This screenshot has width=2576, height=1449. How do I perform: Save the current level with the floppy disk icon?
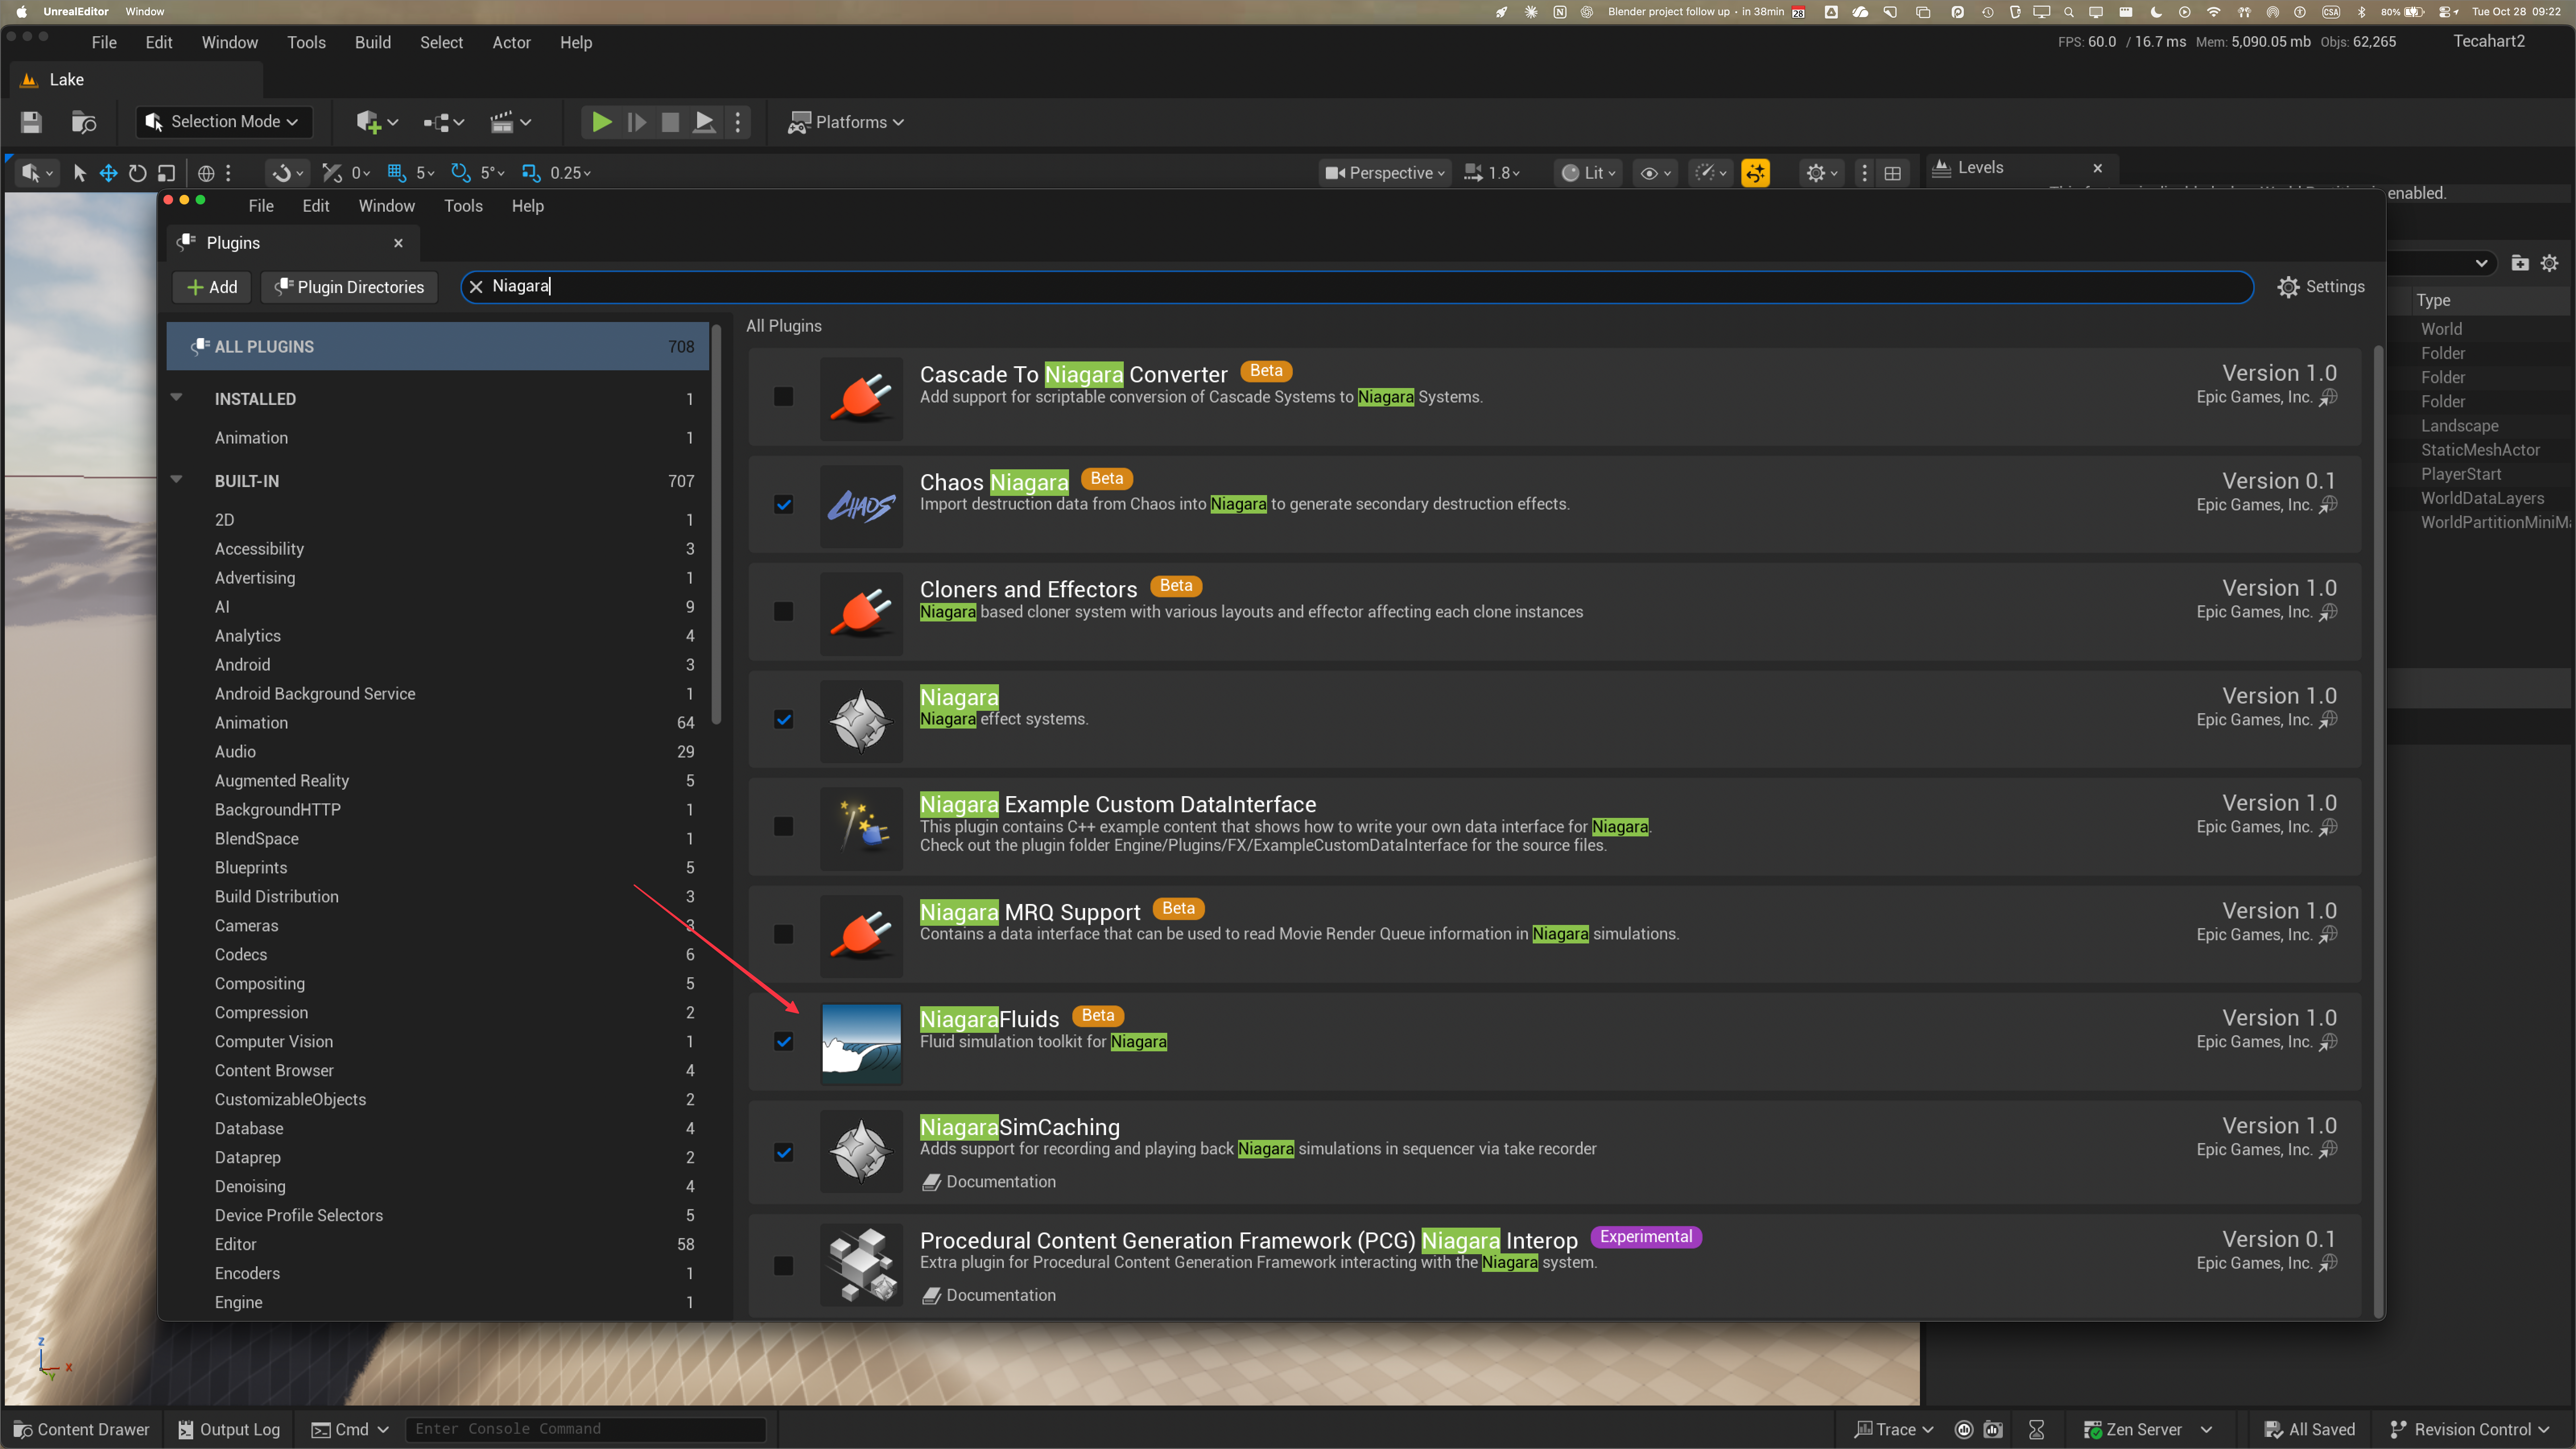[31, 122]
